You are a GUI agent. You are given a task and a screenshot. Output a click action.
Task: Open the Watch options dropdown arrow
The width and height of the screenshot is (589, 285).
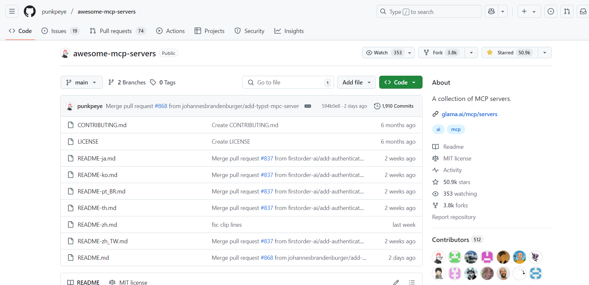[410, 53]
